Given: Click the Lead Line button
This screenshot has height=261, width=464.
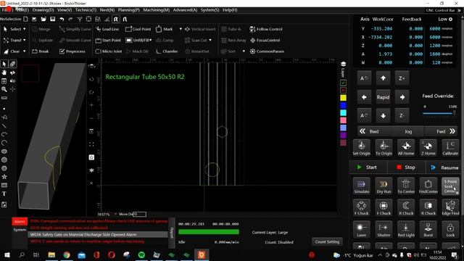Looking at the screenshot, I should tap(107, 29).
